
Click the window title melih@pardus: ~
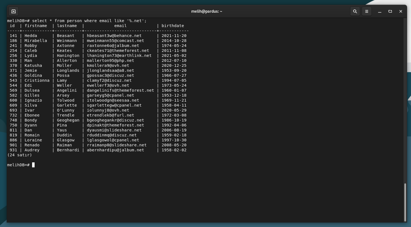pyautogui.click(x=207, y=11)
